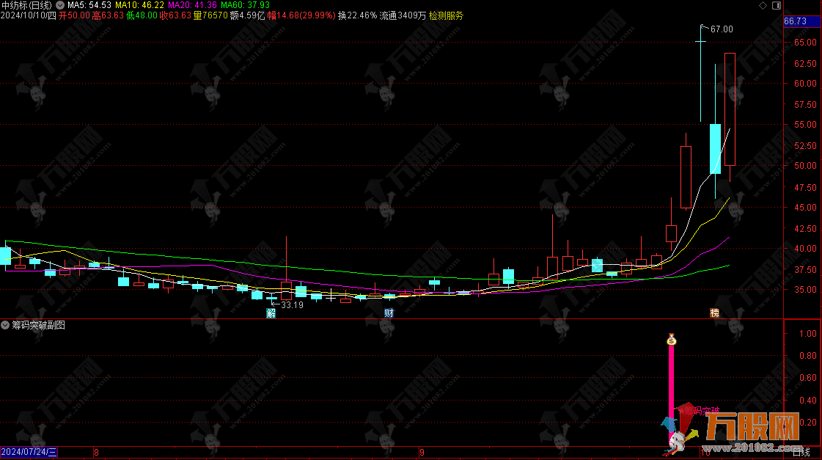The width and height of the screenshot is (822, 460).
Task: Click the 0.40 sub-chart axis label
Action: (x=808, y=400)
